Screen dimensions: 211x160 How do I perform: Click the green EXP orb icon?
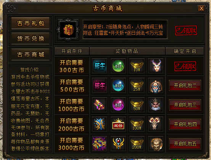118,66
